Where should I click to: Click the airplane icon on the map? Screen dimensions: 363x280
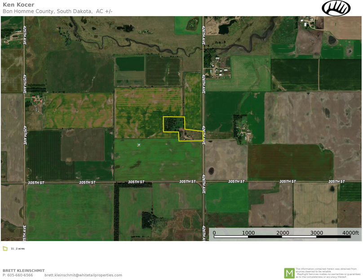139,145
